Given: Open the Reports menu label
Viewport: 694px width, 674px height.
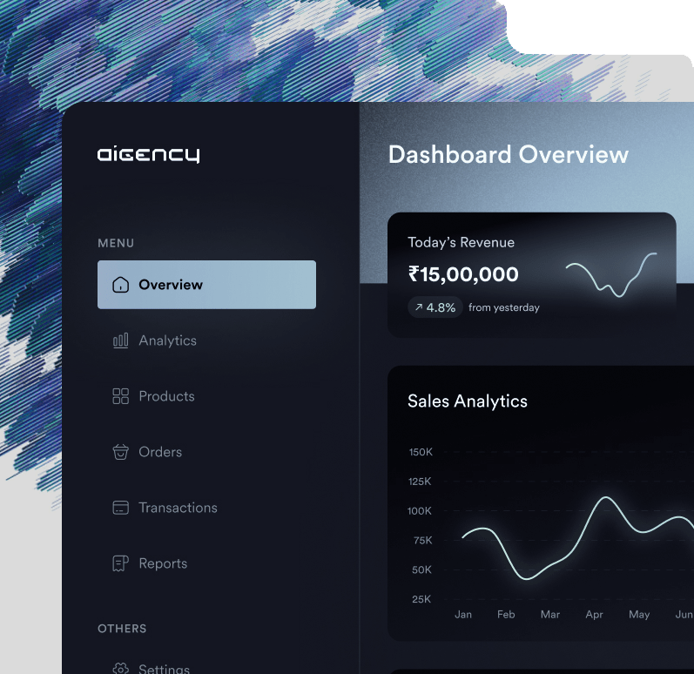Looking at the screenshot, I should (163, 563).
